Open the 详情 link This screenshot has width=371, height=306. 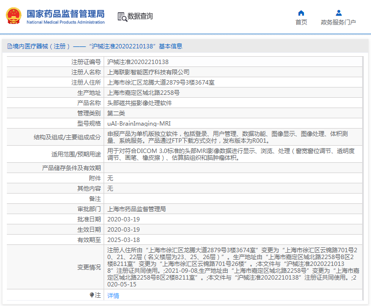(x=113, y=296)
